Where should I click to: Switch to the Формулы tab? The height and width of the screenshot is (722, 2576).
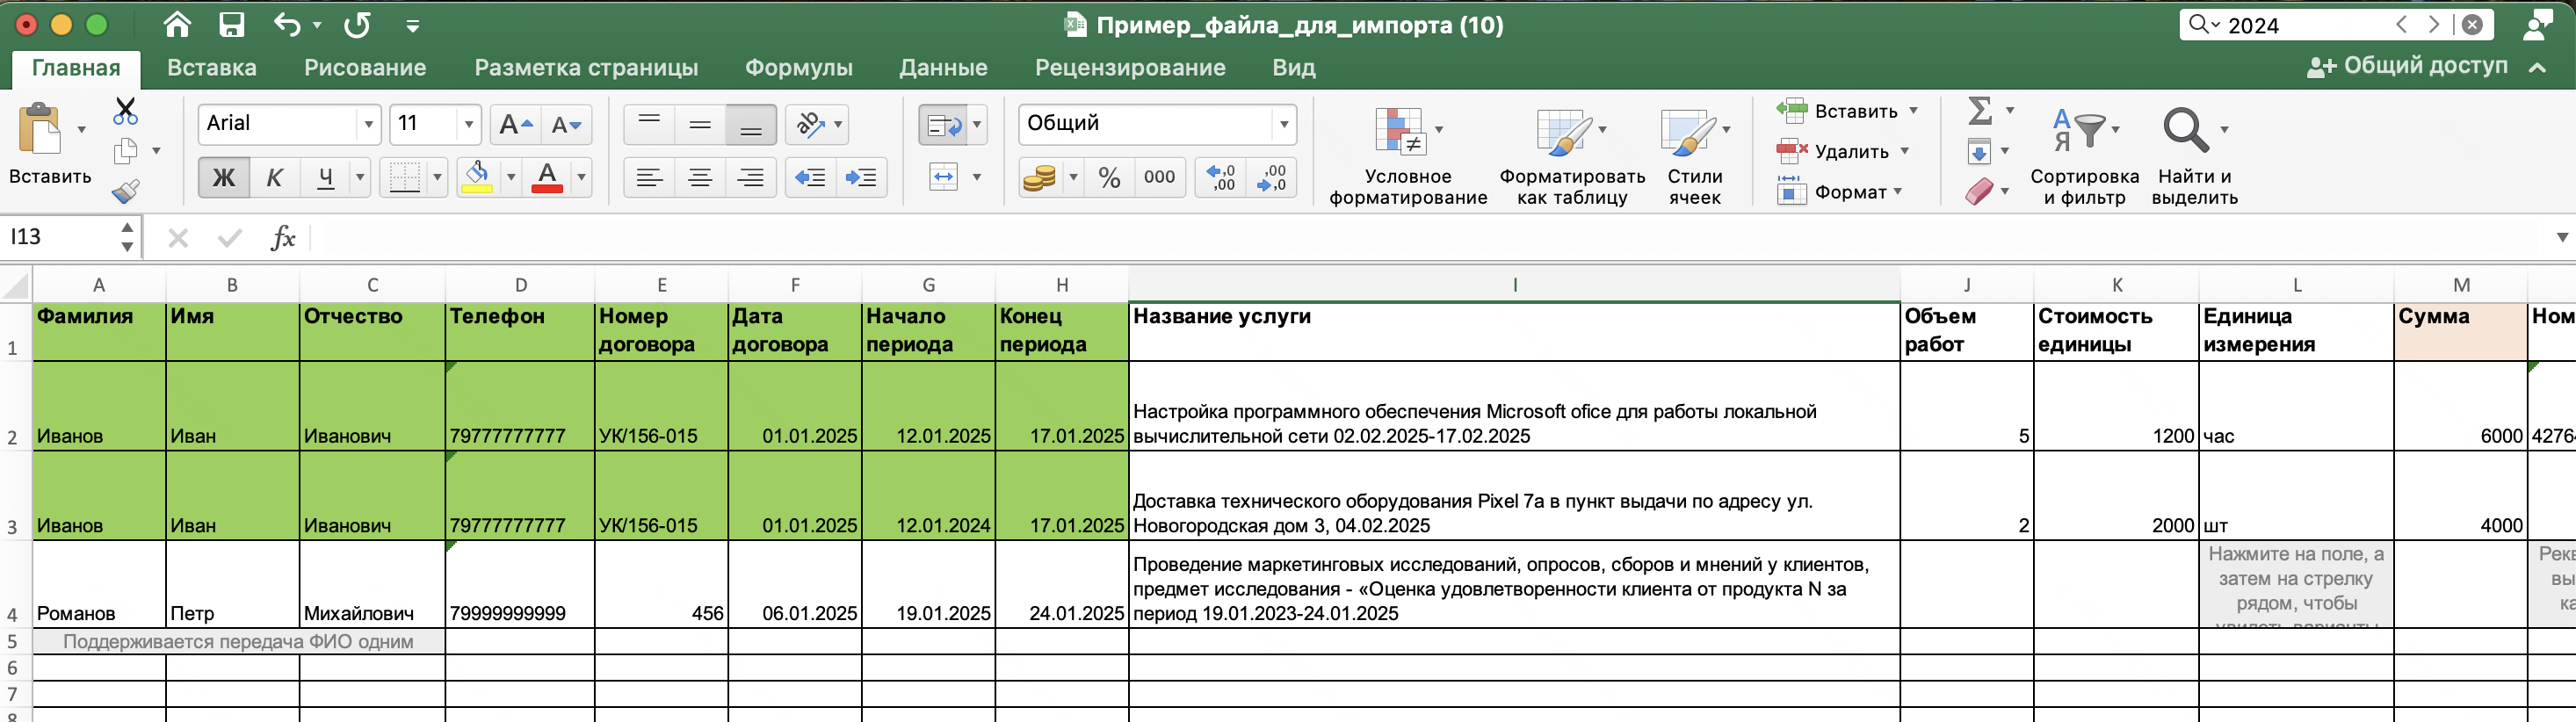(x=798, y=67)
